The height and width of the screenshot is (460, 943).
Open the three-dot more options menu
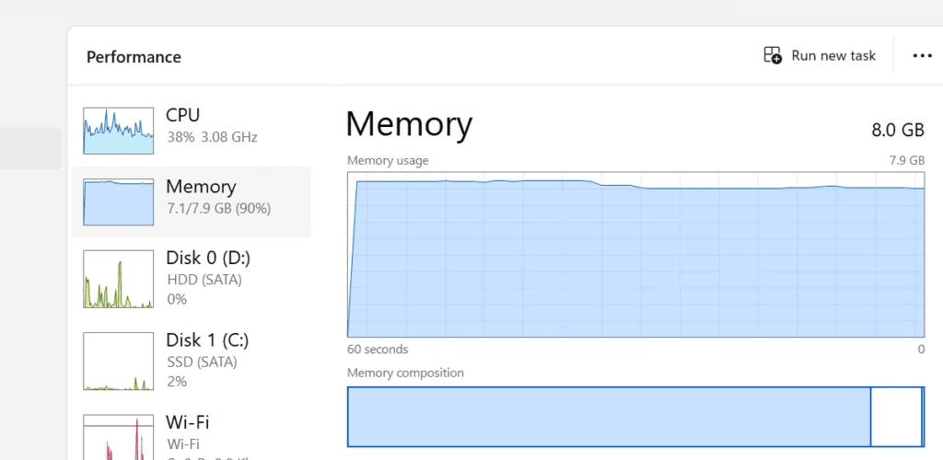[x=922, y=56]
